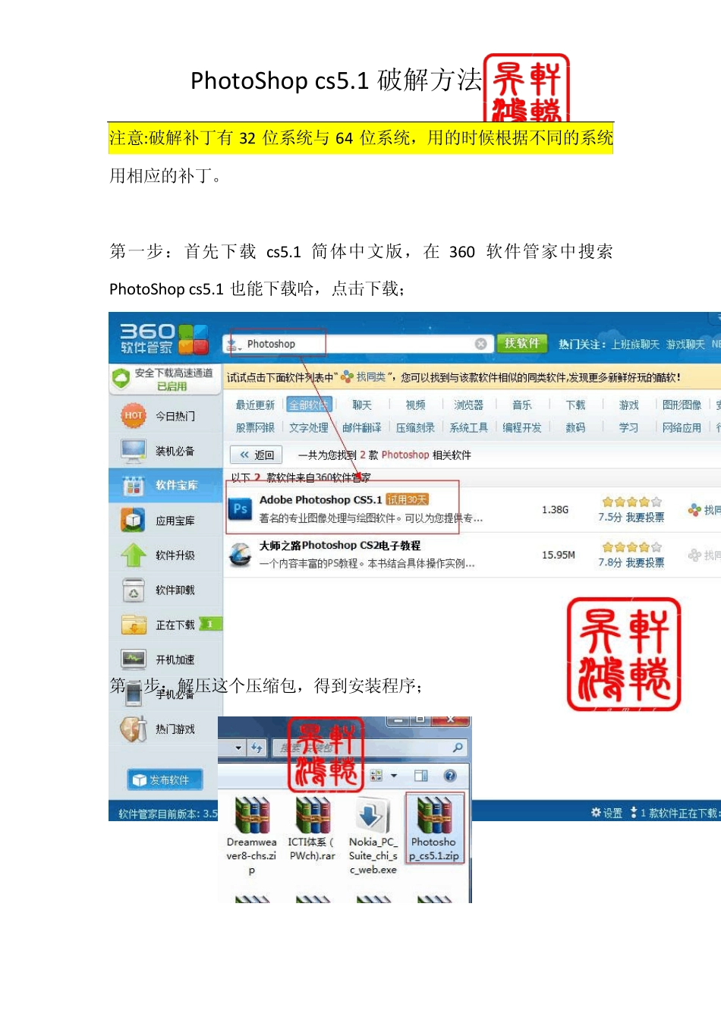Switch to the 浏览器 category tab
This screenshot has height=1020, width=721.
tap(468, 405)
